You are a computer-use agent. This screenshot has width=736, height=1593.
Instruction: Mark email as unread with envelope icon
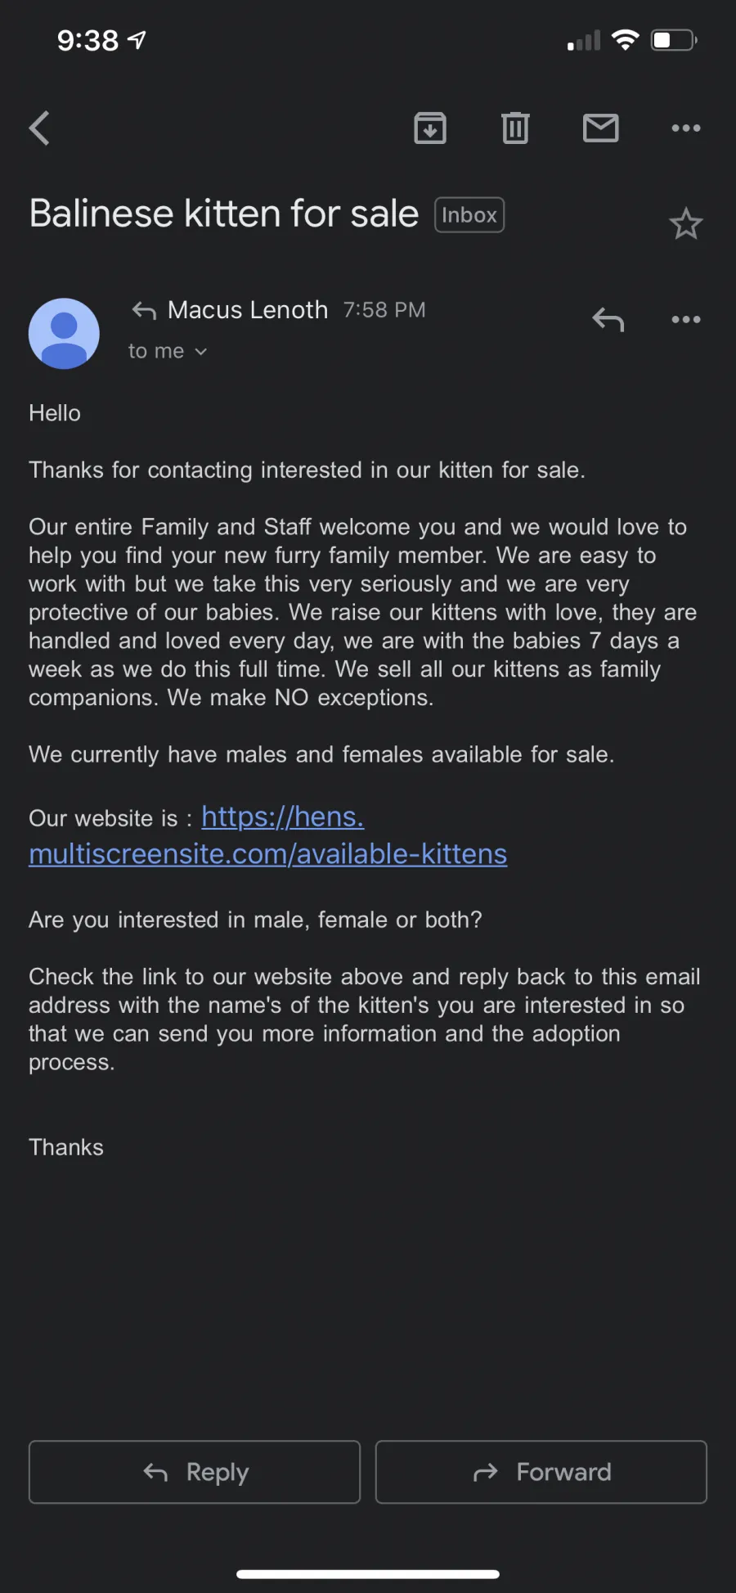click(x=601, y=128)
